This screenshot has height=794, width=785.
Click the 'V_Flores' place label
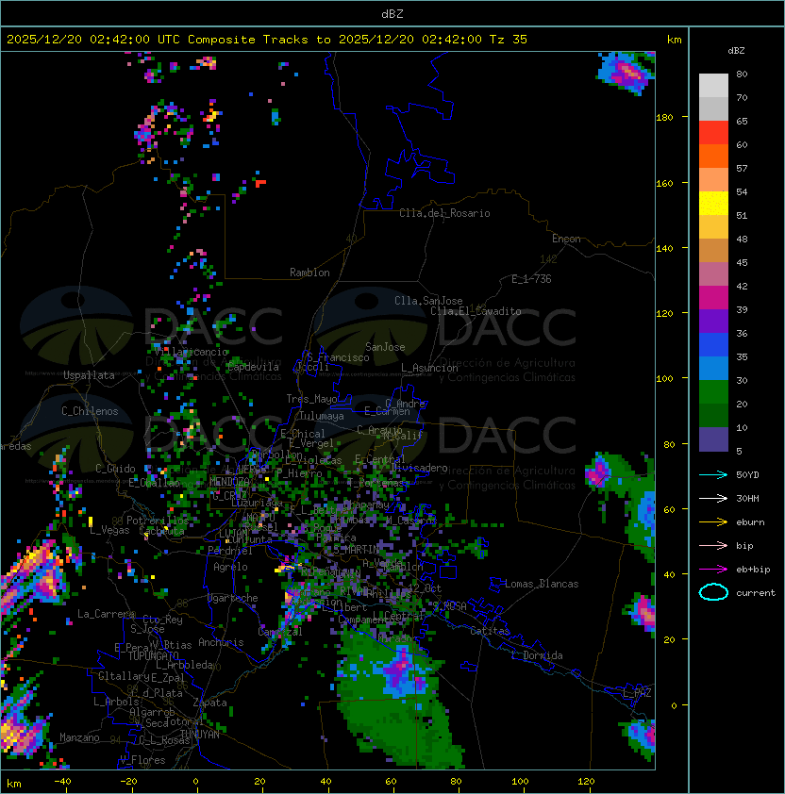point(142,760)
